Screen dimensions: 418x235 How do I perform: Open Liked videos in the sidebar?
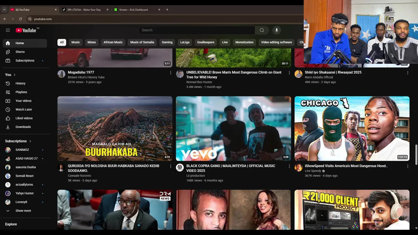coord(25,118)
